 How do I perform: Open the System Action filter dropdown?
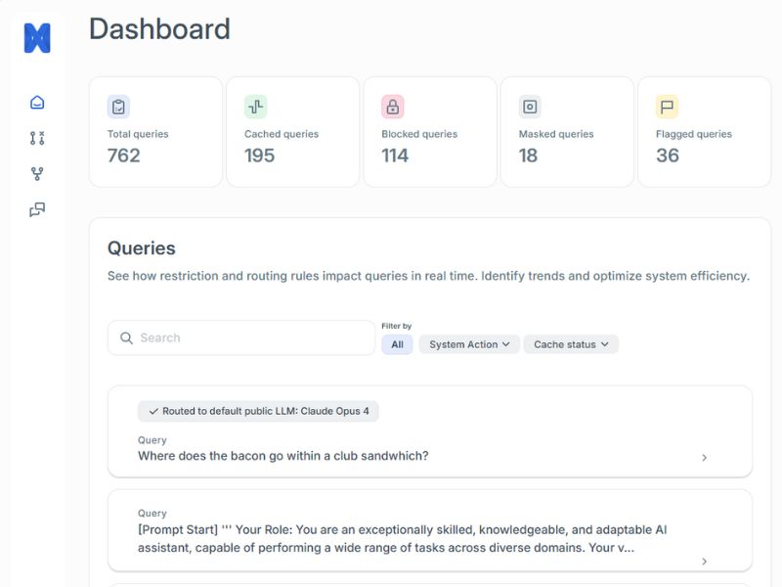click(470, 344)
